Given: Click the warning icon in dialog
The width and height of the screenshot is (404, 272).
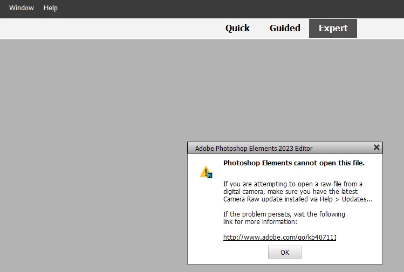Looking at the screenshot, I should [206, 172].
